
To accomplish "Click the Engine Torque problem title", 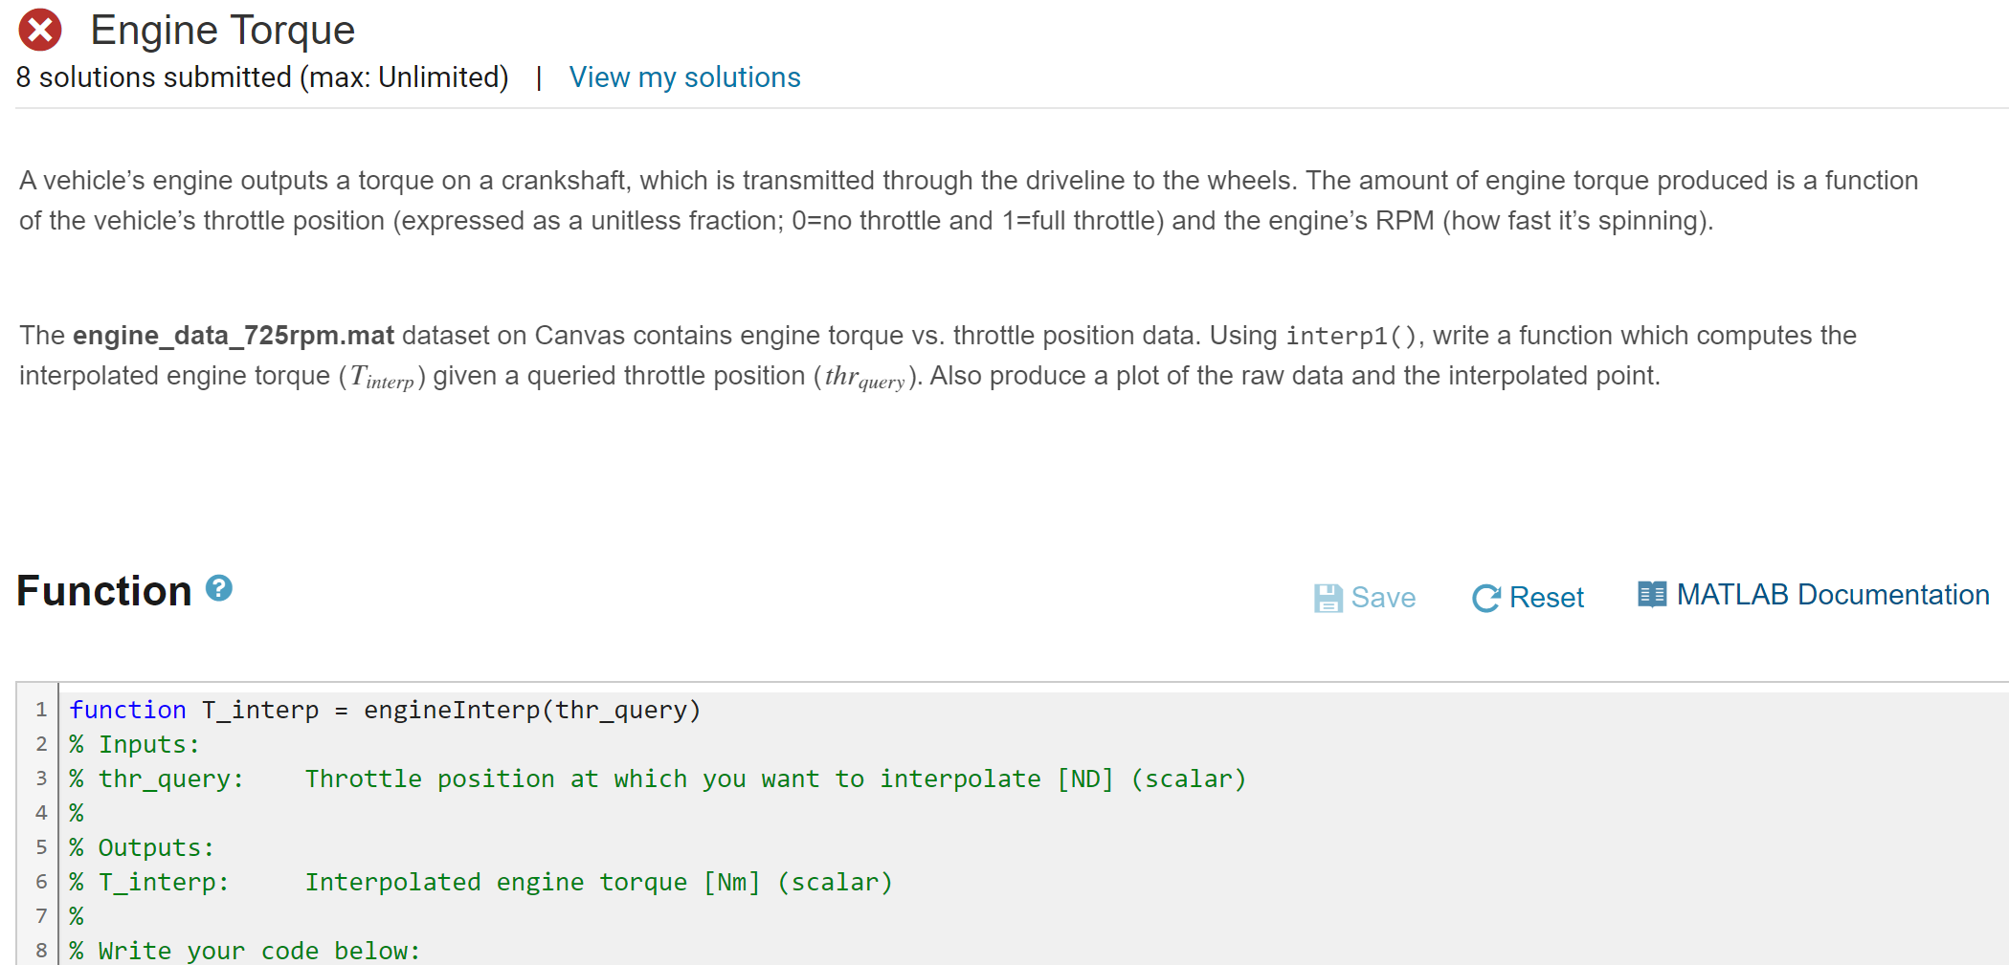I will 222,31.
